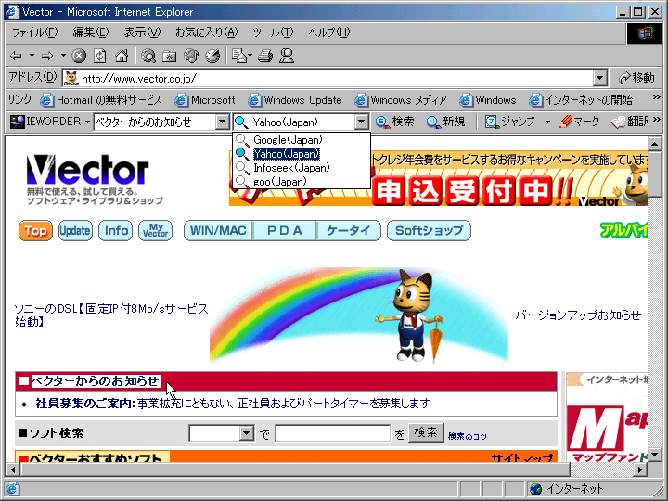This screenshot has width=668, height=501.
Task: Open the ジャンプ dropdown arrow
Action: [x=547, y=122]
